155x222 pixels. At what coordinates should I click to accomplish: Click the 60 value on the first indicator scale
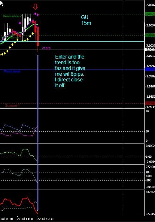point(147,111)
